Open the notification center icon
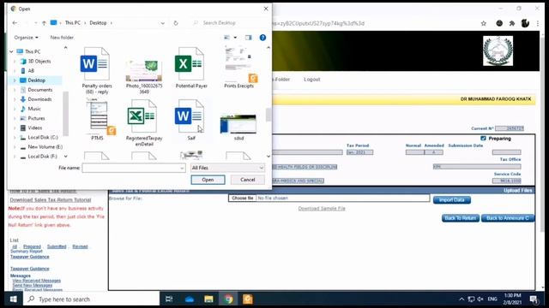Image resolution: width=549 pixels, height=308 pixels. [534, 299]
